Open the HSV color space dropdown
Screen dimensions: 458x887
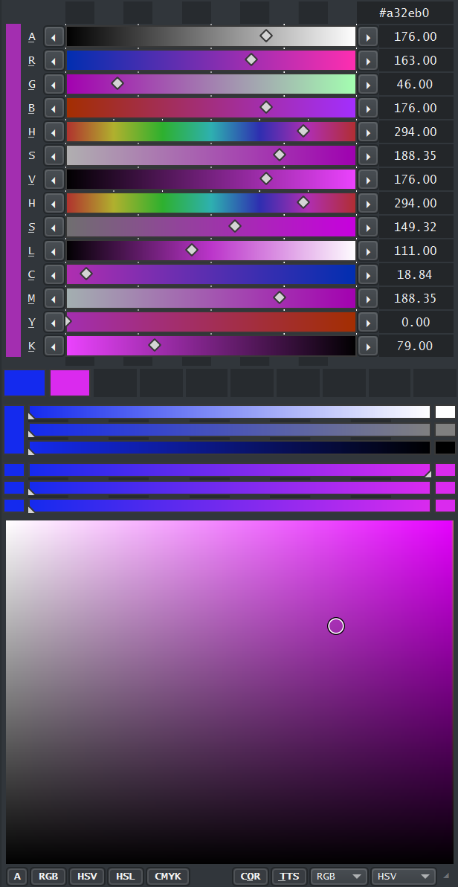(x=404, y=877)
